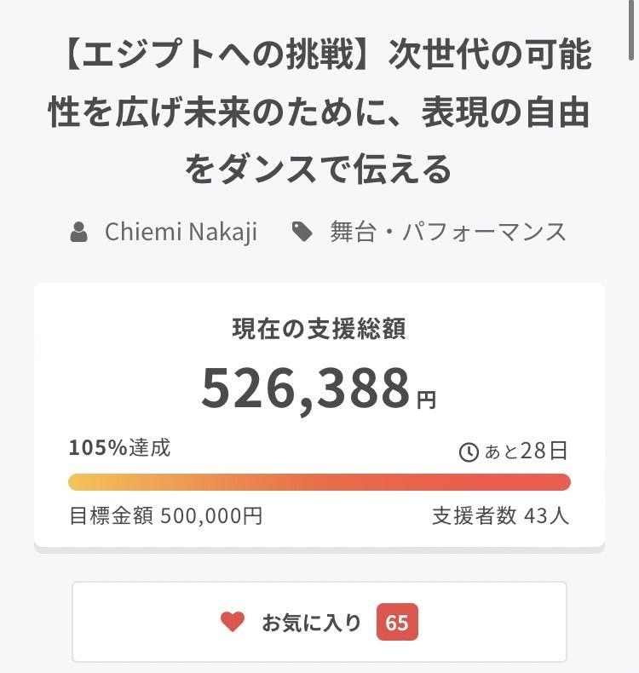Click the clock icon next to あと28日
This screenshot has height=673, width=639.
469,452
